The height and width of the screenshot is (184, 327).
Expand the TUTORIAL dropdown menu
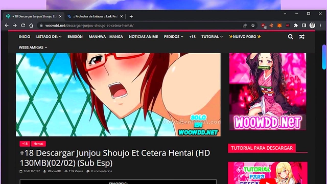pyautogui.click(x=212, y=37)
